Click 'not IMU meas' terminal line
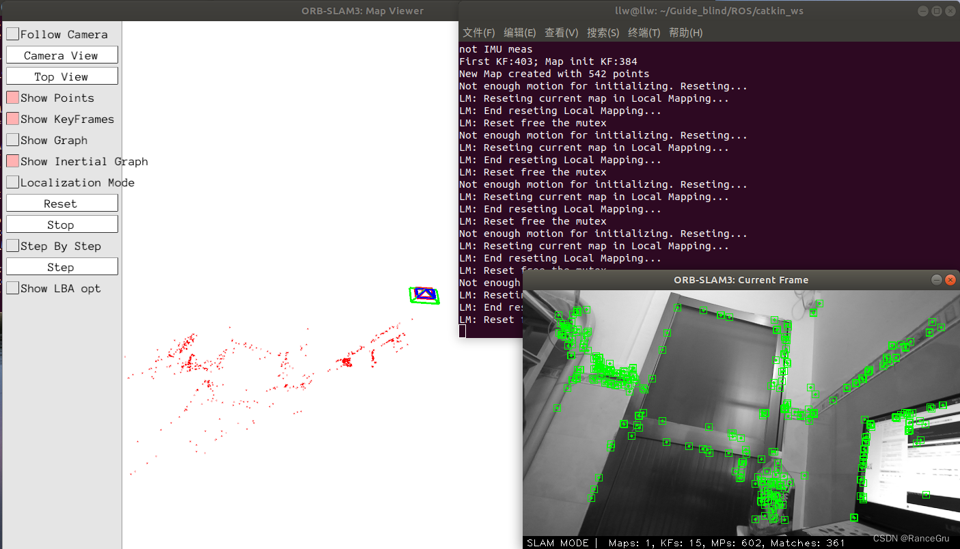 click(x=495, y=49)
